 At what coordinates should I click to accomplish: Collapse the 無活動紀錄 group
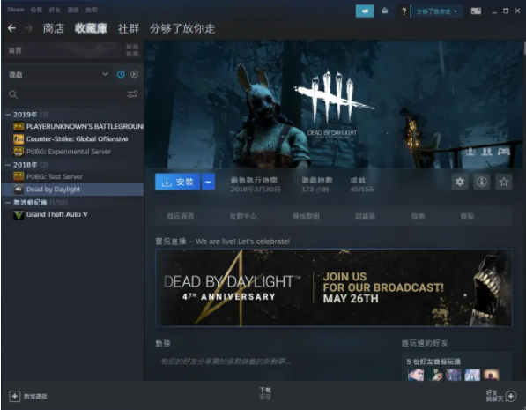8,203
